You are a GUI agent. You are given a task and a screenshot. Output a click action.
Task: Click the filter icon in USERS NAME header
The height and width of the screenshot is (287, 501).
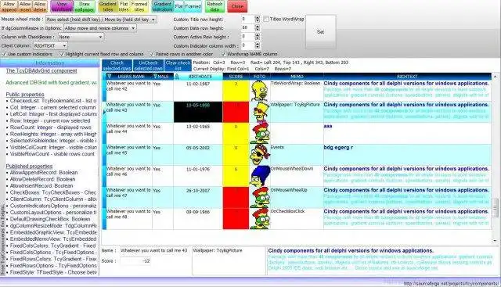pyautogui.click(x=109, y=77)
